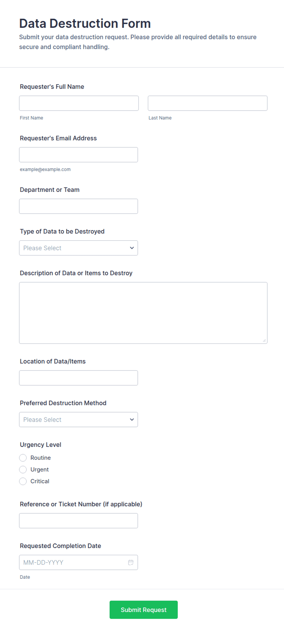Click the Type of Data dropdown chevron
284x634 pixels.
132,248
